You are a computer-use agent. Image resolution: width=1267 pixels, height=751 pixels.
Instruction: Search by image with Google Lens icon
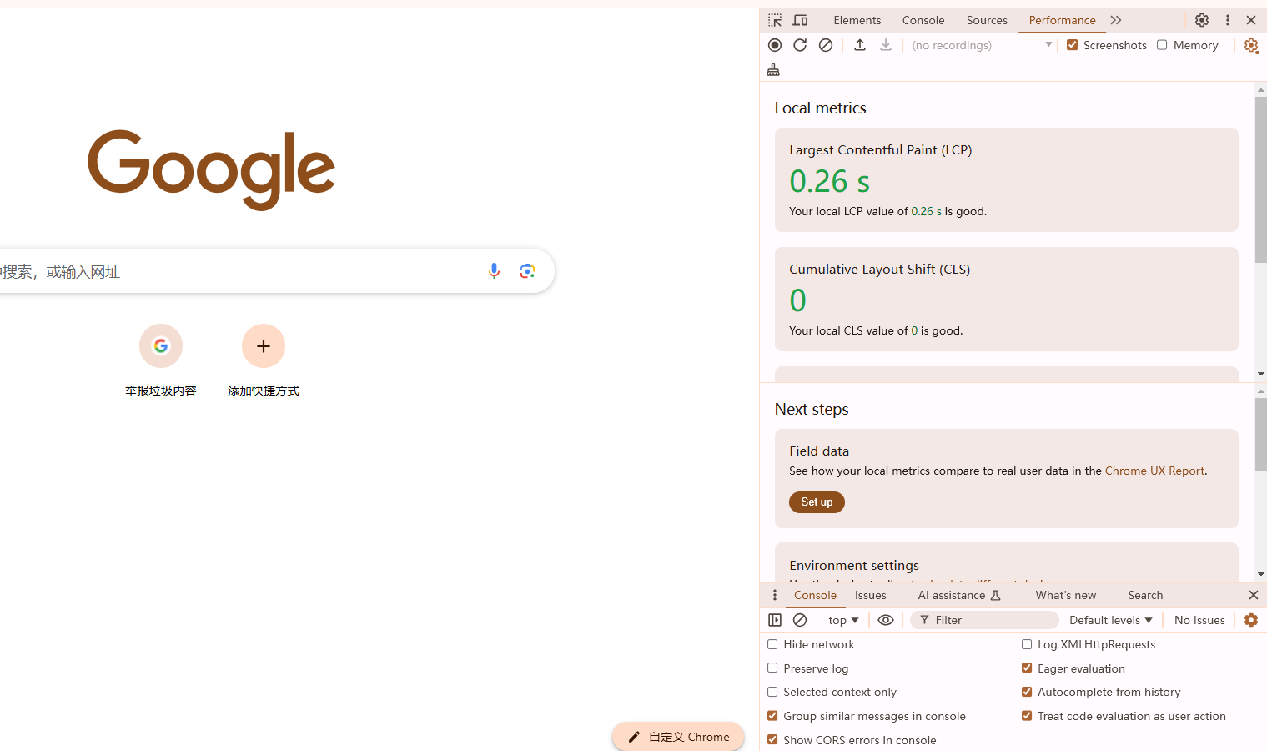click(x=527, y=270)
